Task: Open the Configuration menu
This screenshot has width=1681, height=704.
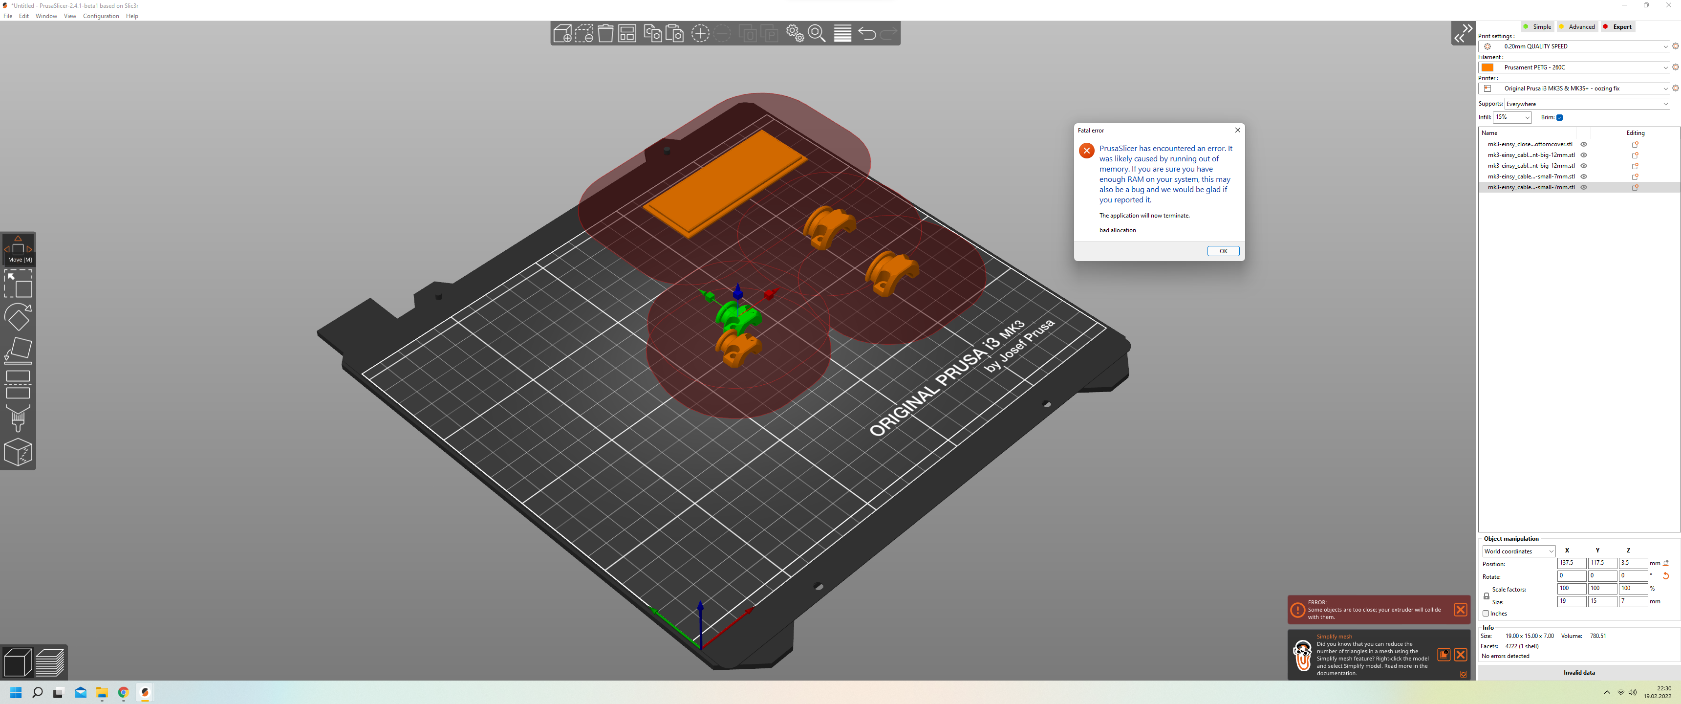Action: pos(101,16)
